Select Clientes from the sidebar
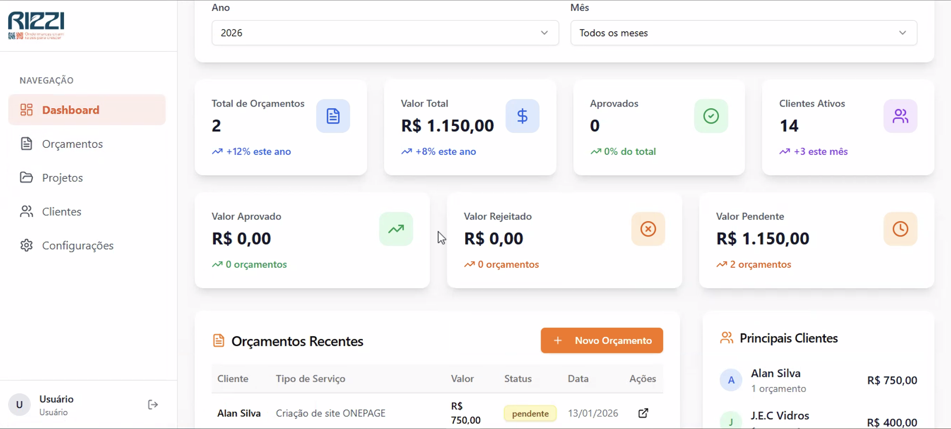Image resolution: width=951 pixels, height=429 pixels. (x=61, y=212)
